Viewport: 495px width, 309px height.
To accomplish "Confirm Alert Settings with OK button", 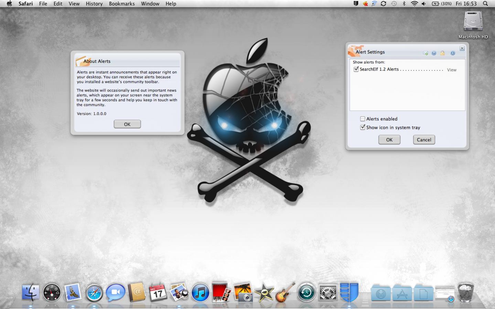I will [x=389, y=140].
